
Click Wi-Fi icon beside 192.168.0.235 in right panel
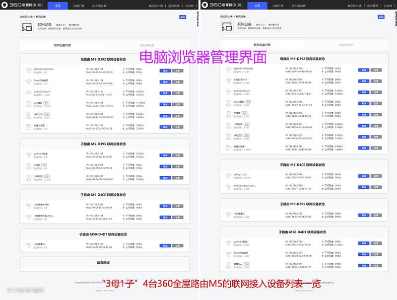[x=228, y=80]
